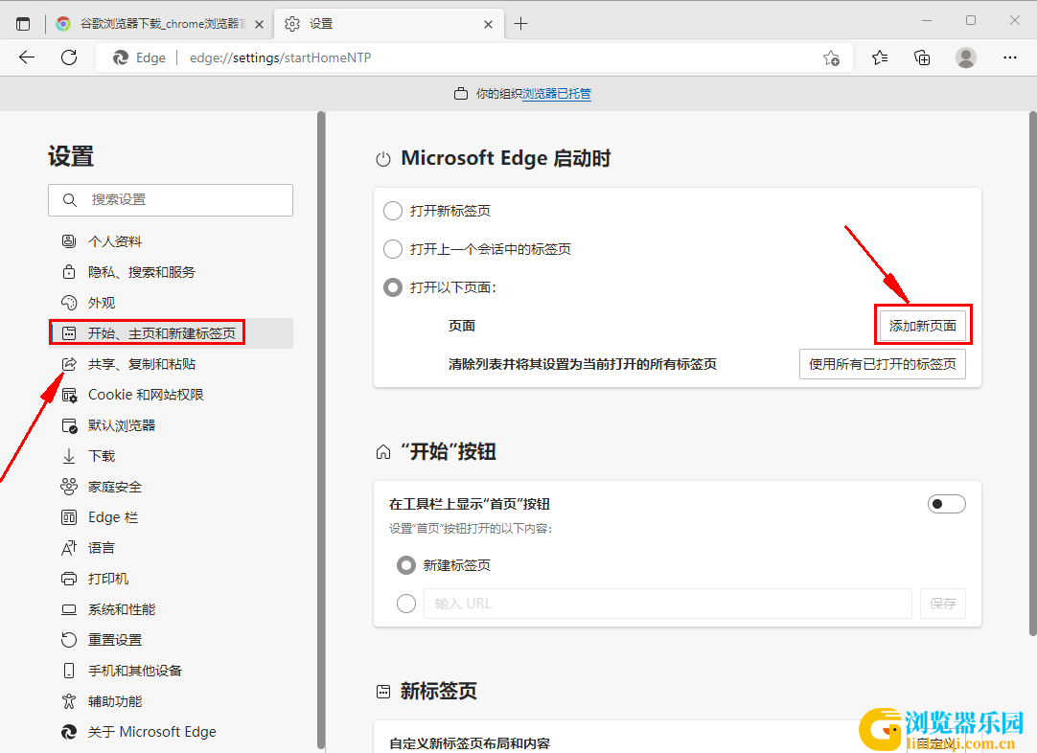Click the settings sidebar scrollbar
The height and width of the screenshot is (753, 1037).
point(321,430)
